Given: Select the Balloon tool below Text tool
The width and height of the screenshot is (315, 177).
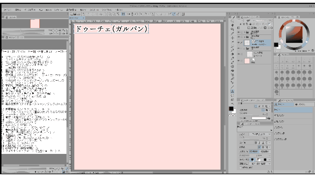Looking at the screenshot, I should [232, 95].
